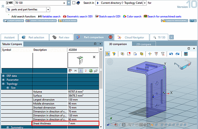Click the 'Start search' button
The height and width of the screenshot is (129, 198).
13,21
